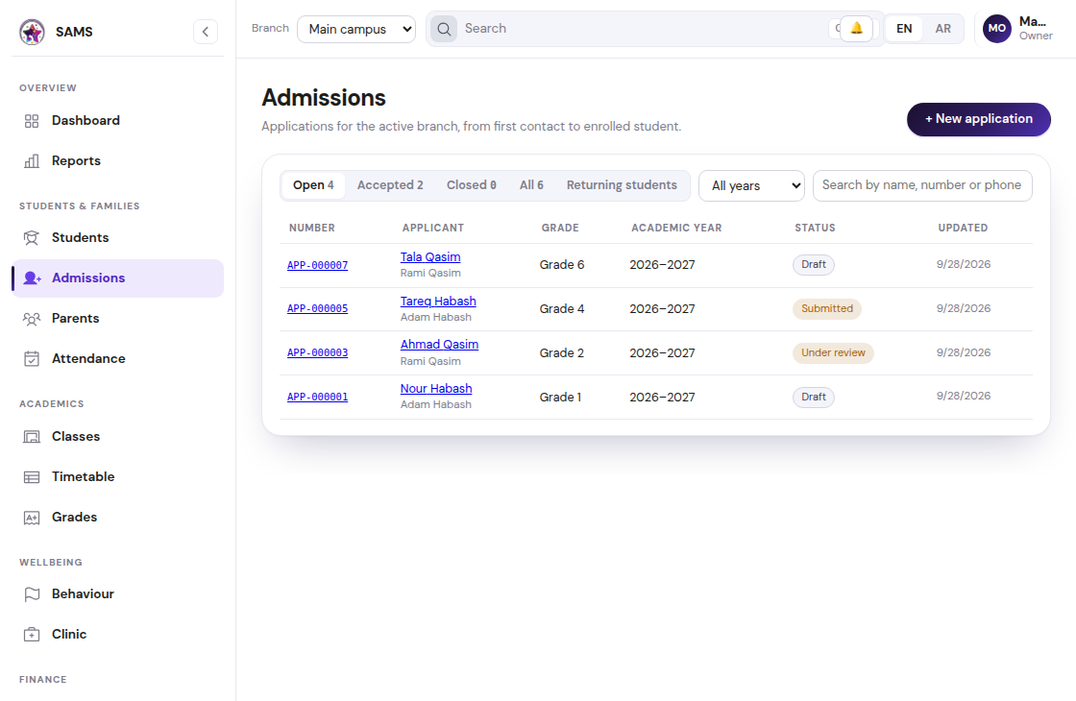Open application APP-000001
This screenshot has width=1076, height=701.
coord(317,398)
